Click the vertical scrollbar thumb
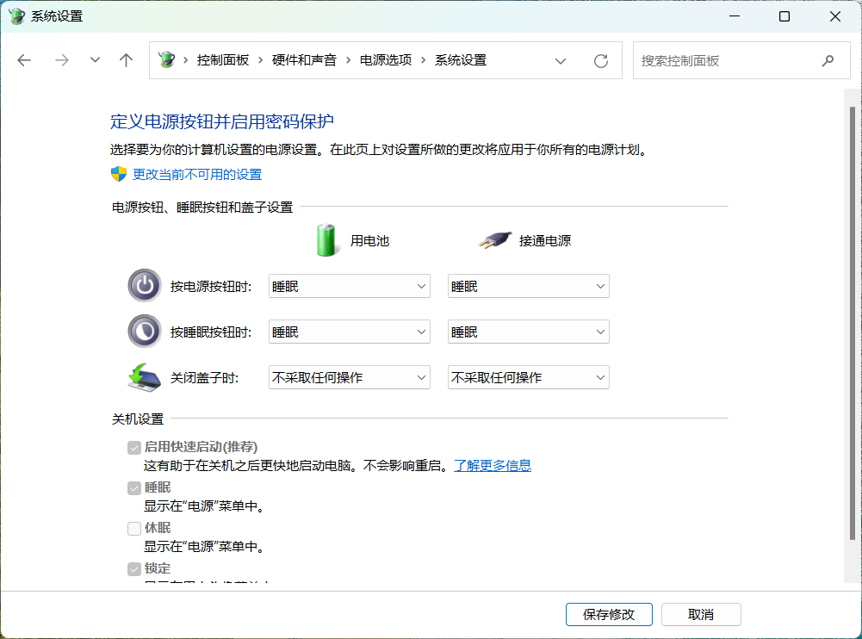Viewport: 862px width, 639px height. coord(853,323)
